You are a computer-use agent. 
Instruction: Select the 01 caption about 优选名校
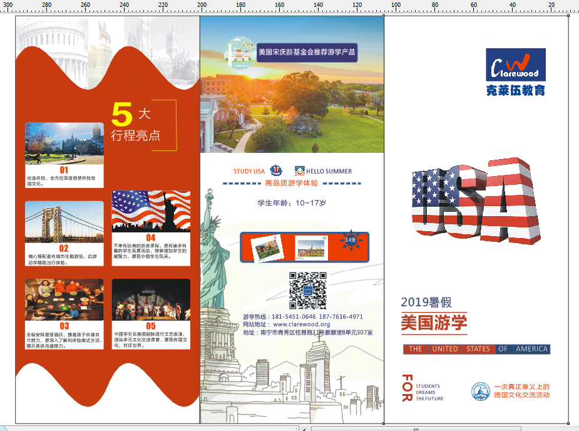(61, 181)
